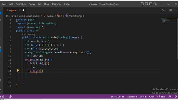This screenshot has width=178, height=100.
Task: Change encoding via UTF-8 indicator
Action: pyautogui.click(x=143, y=97)
